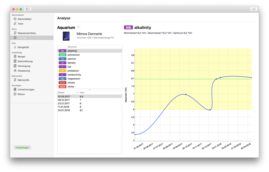269x172 pixels.
Task: Click the purple I iod badge
Action: pos(62,67)
